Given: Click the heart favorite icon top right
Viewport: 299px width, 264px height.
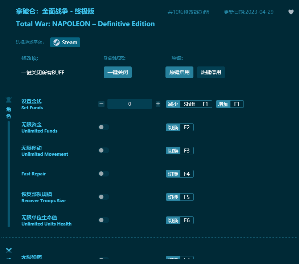Looking at the screenshot, I should (291, 12).
